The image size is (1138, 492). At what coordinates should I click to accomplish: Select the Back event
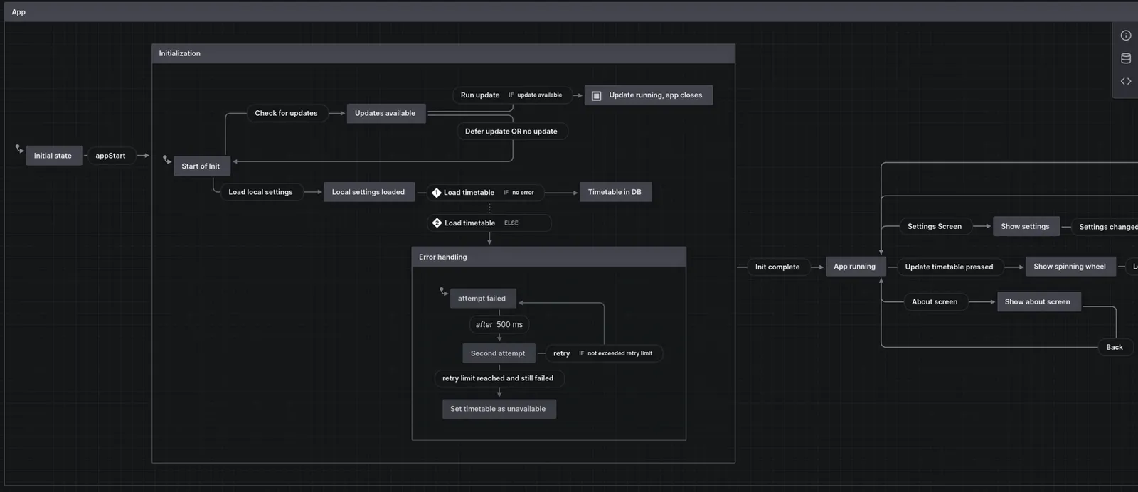click(x=1115, y=347)
